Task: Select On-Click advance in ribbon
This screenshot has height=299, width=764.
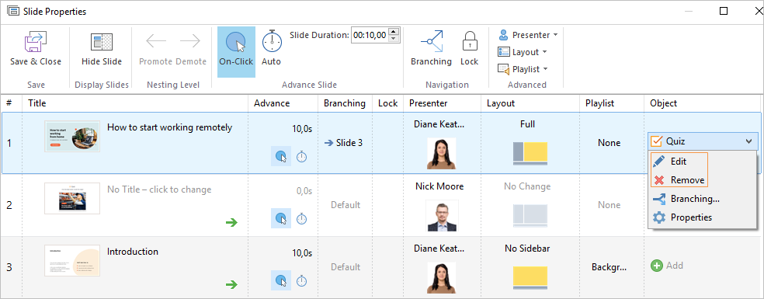Action: tap(236, 52)
